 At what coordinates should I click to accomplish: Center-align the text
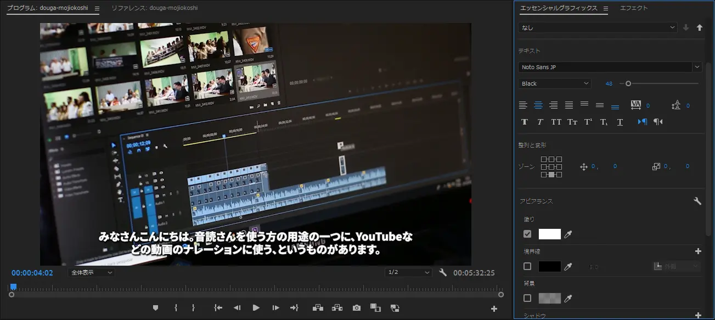pyautogui.click(x=539, y=105)
